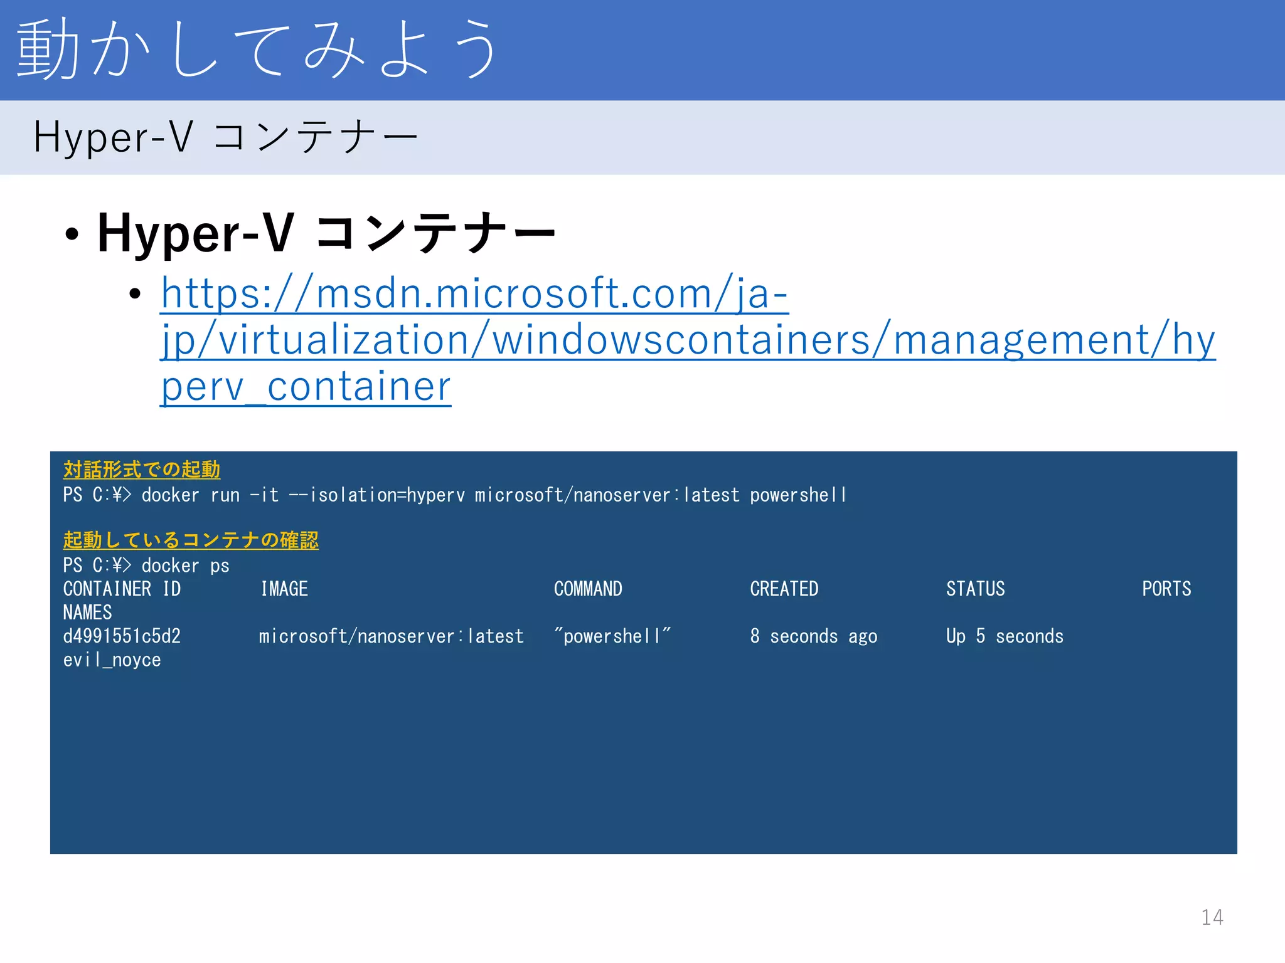The image size is (1285, 963).
Task: Click the NAMES column header
Action: click(x=87, y=613)
